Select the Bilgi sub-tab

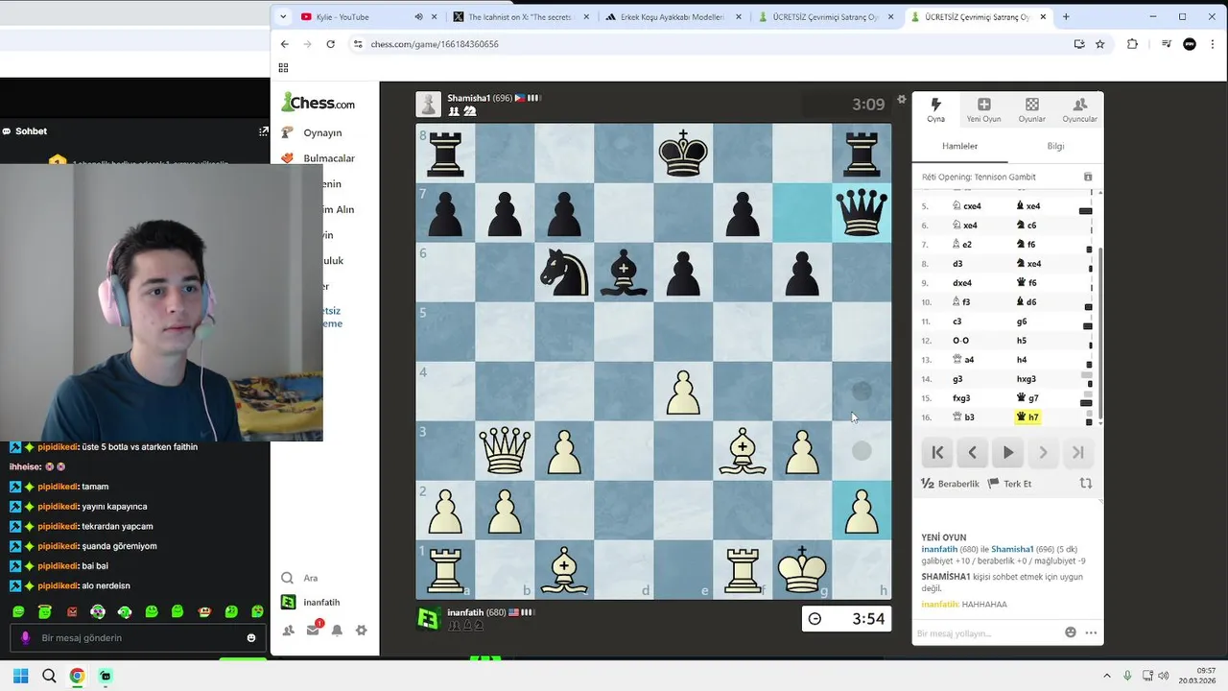point(1055,146)
